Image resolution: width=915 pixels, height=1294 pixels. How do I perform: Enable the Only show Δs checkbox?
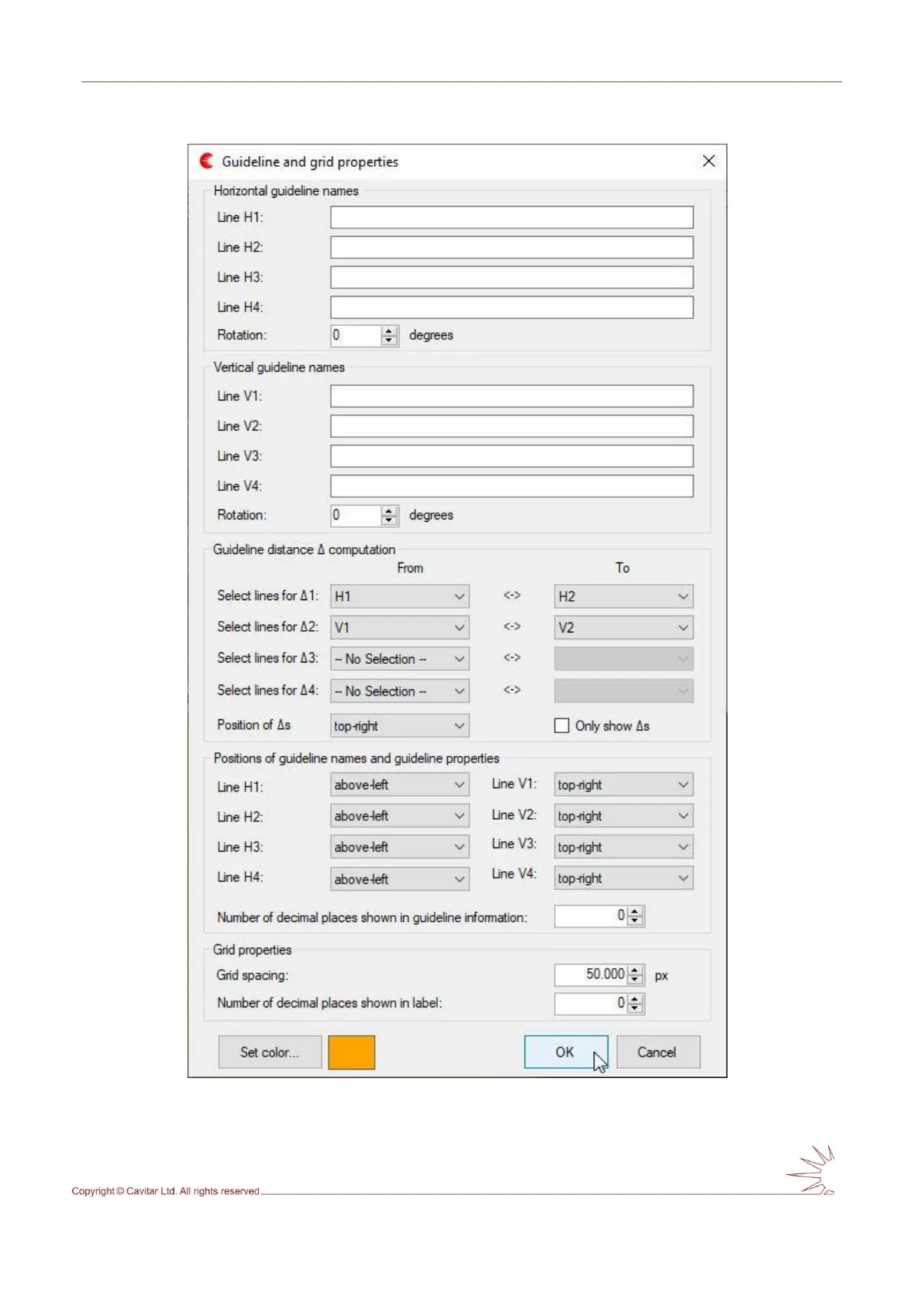pos(562,725)
